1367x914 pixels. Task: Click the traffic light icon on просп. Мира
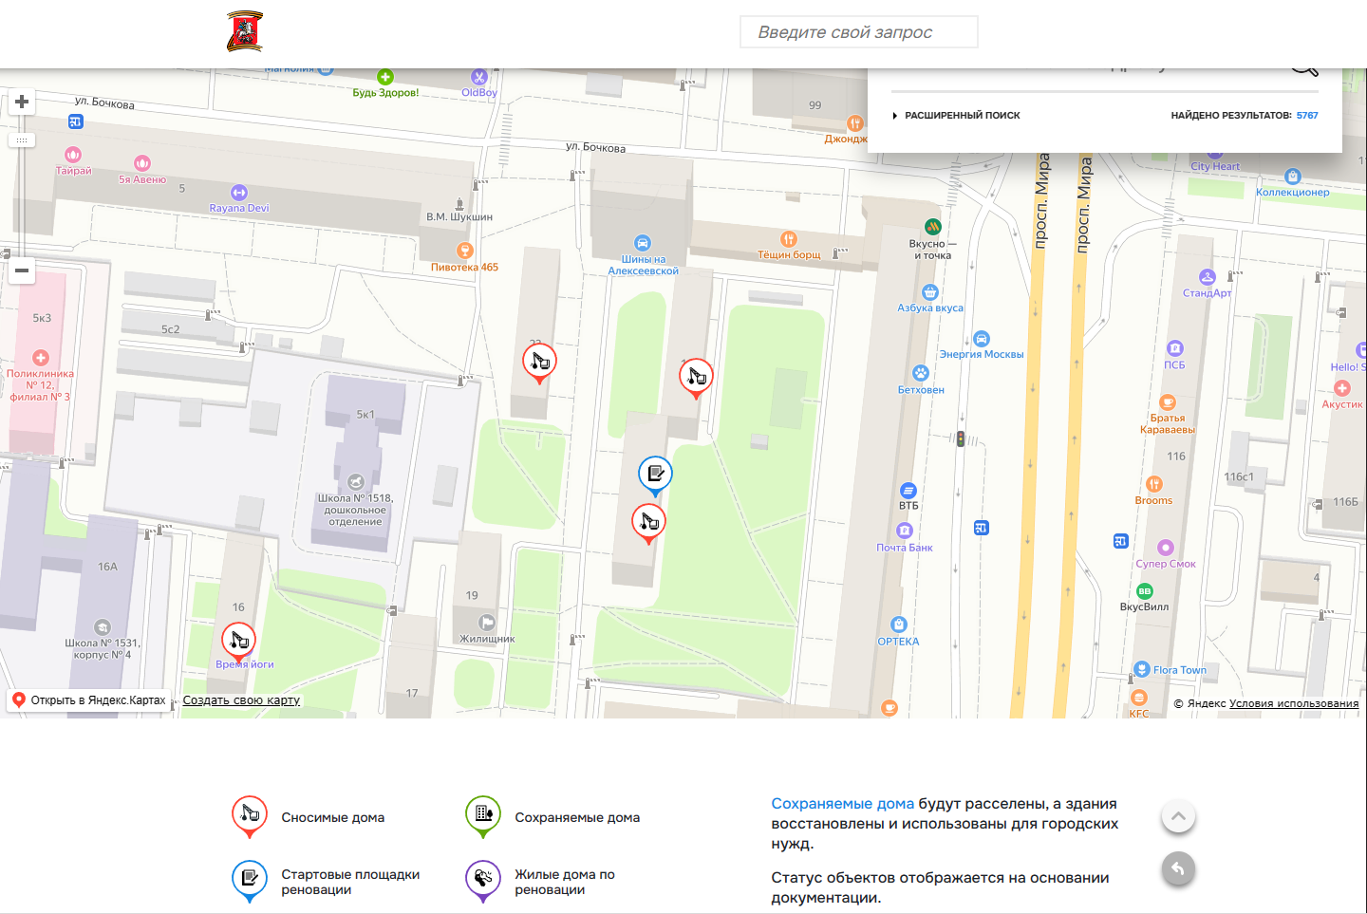point(961,439)
